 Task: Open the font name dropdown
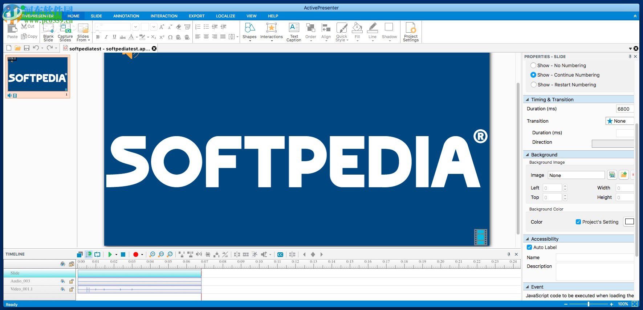pyautogui.click(x=135, y=27)
